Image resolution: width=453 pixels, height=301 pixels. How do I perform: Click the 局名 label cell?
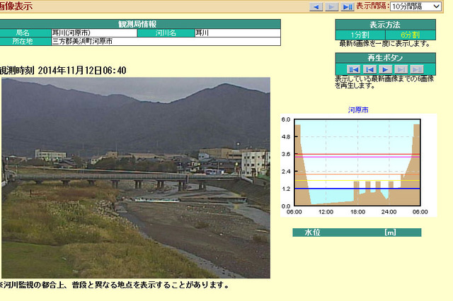(x=25, y=33)
